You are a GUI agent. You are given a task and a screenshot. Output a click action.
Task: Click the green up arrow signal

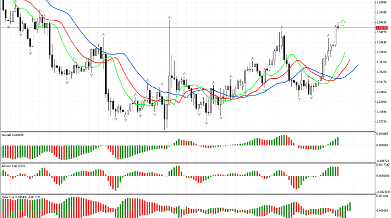tap(343, 23)
